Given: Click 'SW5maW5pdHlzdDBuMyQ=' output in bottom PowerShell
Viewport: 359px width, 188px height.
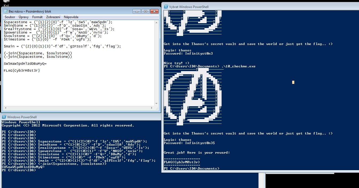Looking at the screenshot, I should point(23,167).
